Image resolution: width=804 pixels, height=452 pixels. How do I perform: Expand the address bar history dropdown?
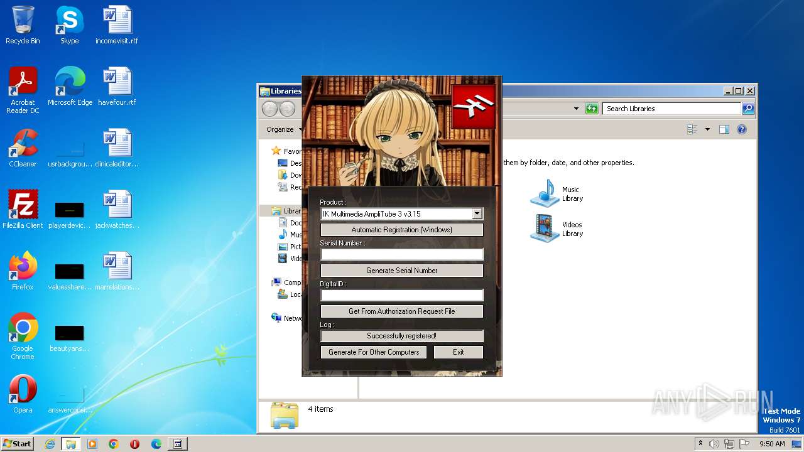point(576,109)
